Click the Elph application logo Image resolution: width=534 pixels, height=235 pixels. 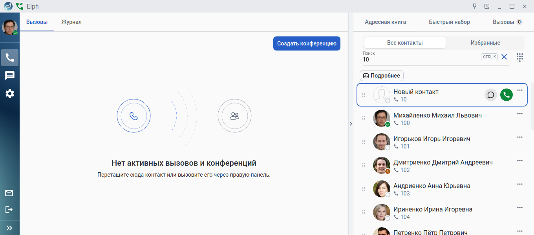8,6
